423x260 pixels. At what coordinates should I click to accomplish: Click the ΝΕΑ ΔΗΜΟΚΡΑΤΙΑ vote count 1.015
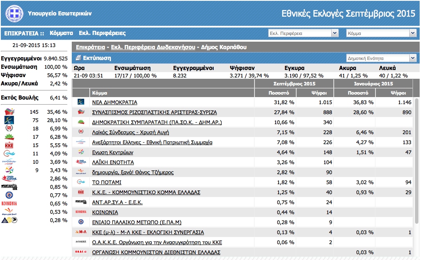(x=325, y=102)
